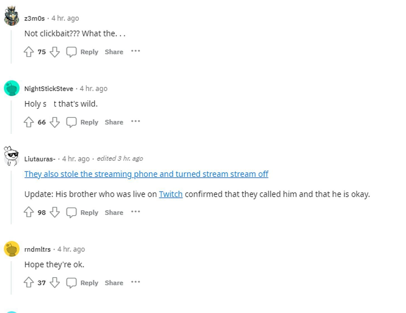
Task: Downvote NightStickSteve's comment
Action: (55, 122)
